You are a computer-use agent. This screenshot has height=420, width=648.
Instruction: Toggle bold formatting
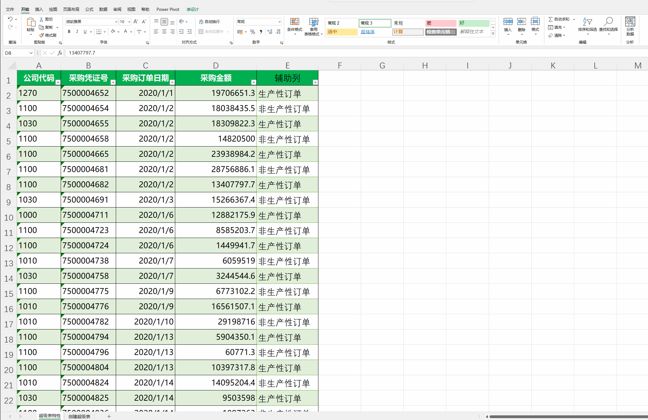[x=69, y=31]
